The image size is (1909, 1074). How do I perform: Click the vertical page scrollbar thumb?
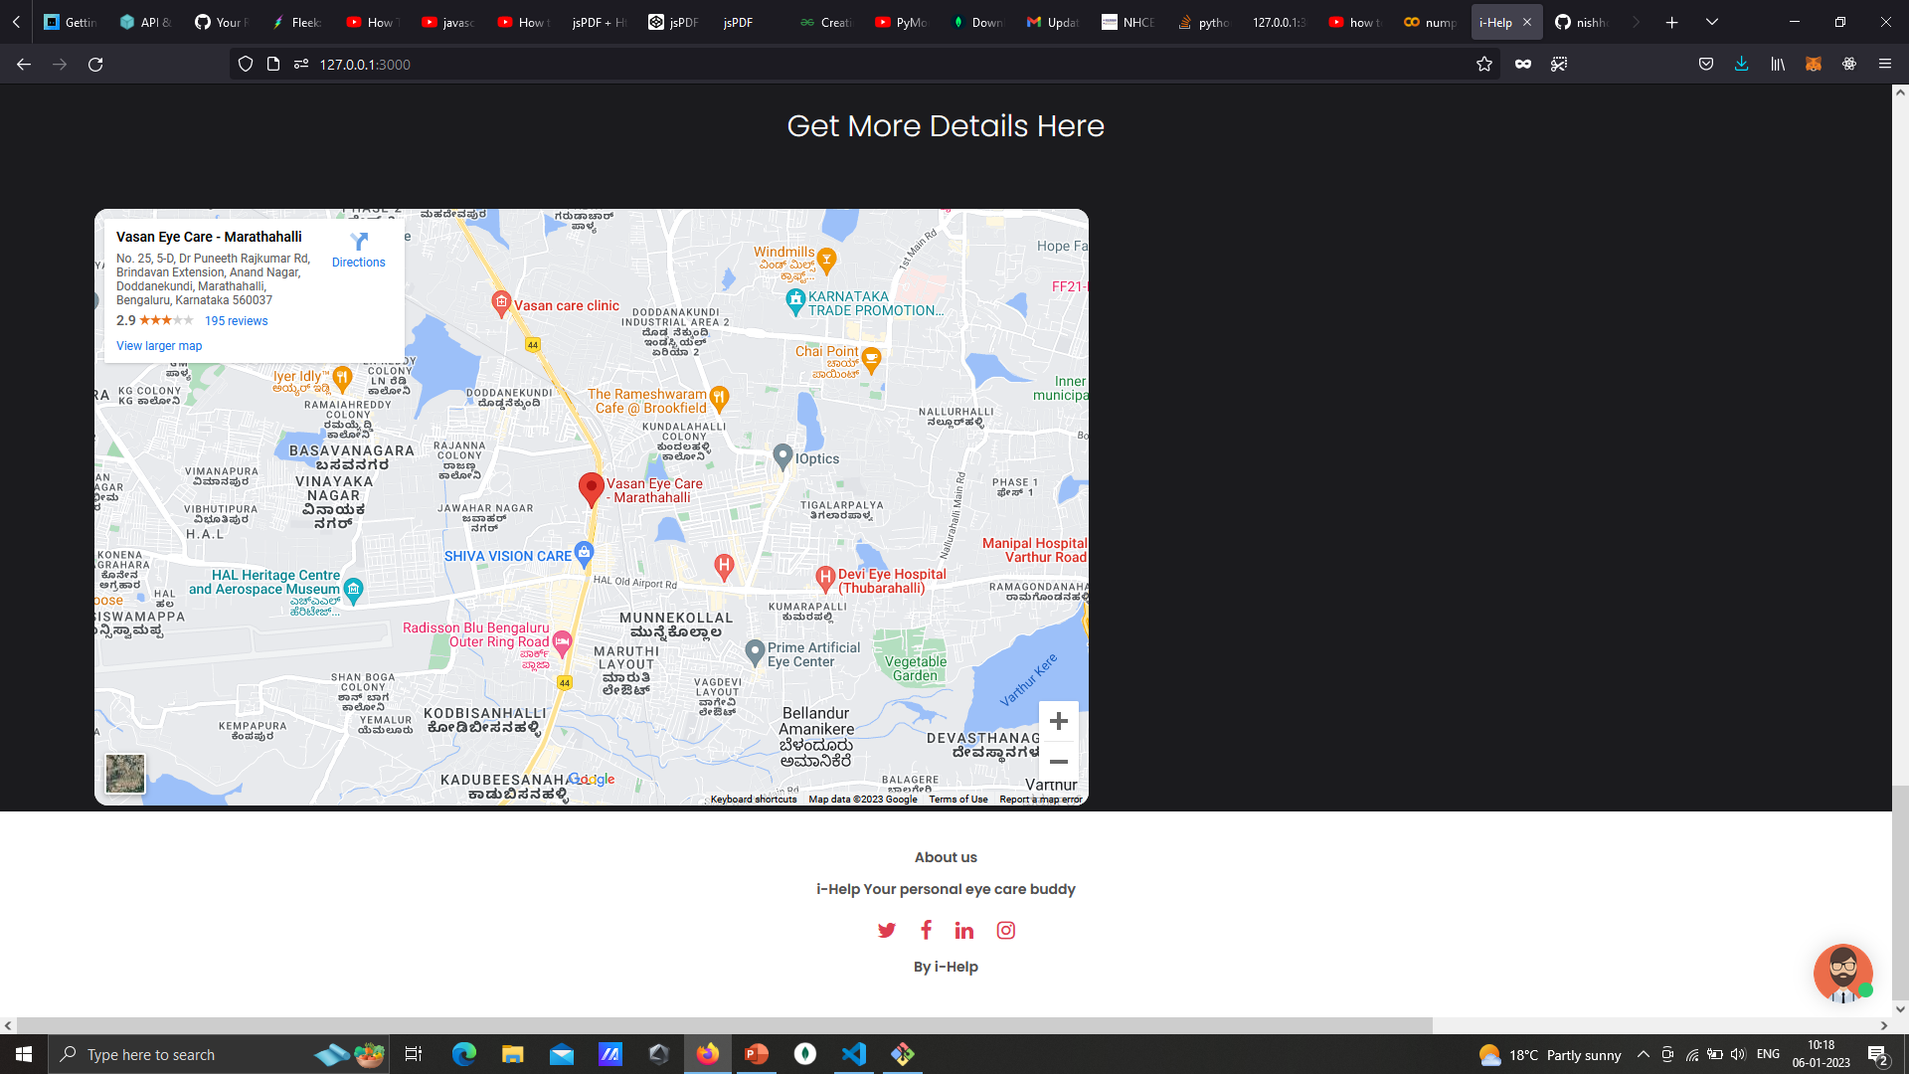[1900, 892]
